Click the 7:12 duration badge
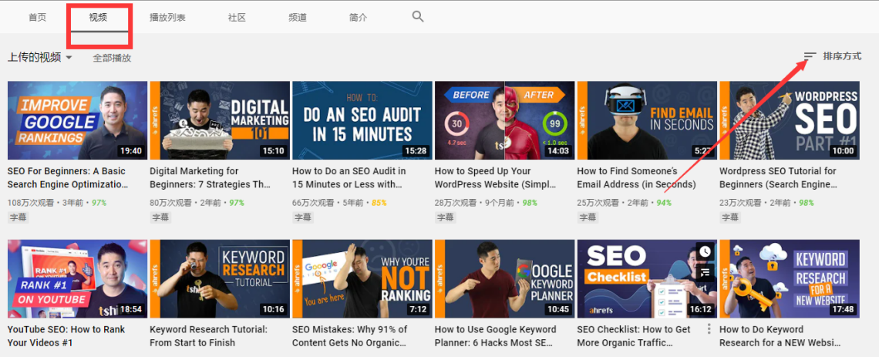The height and width of the screenshot is (357, 879). click(x=418, y=309)
